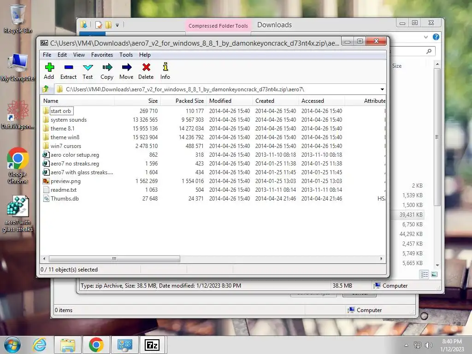The image size is (472, 354).
Task: Click the Copy toolbar icon
Action: pyautogui.click(x=107, y=67)
